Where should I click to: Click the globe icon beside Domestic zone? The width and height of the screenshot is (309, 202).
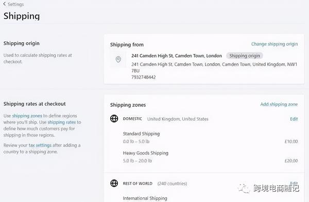click(114, 119)
